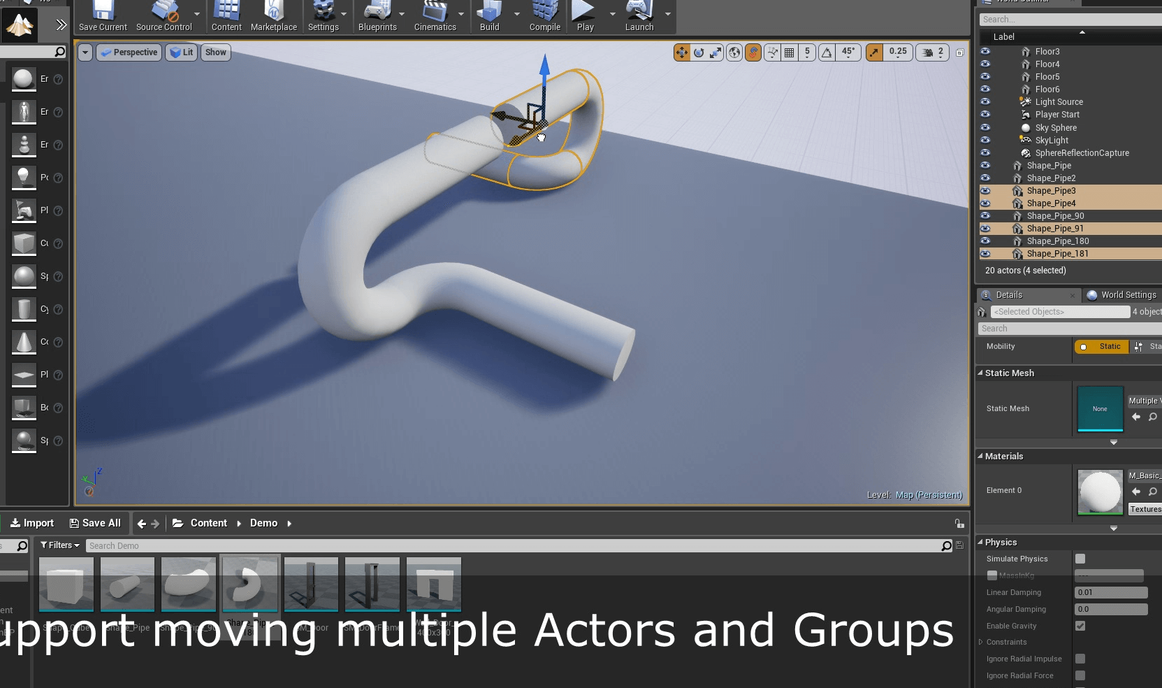This screenshot has width=1162, height=688.
Task: Switch to World Settings tab
Action: [1128, 295]
